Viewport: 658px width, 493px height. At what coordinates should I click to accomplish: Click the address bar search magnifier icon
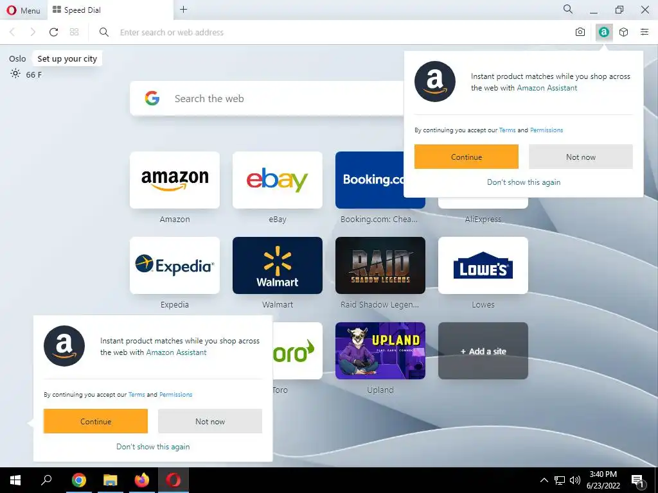tap(104, 32)
